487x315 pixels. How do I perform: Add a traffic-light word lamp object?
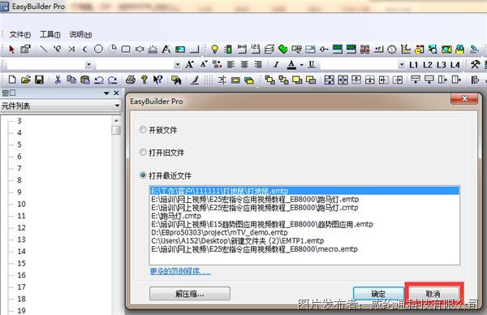pyautogui.click(x=229, y=49)
